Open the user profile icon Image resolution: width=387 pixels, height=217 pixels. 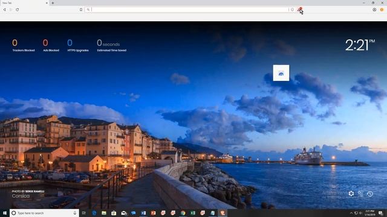click(x=374, y=10)
